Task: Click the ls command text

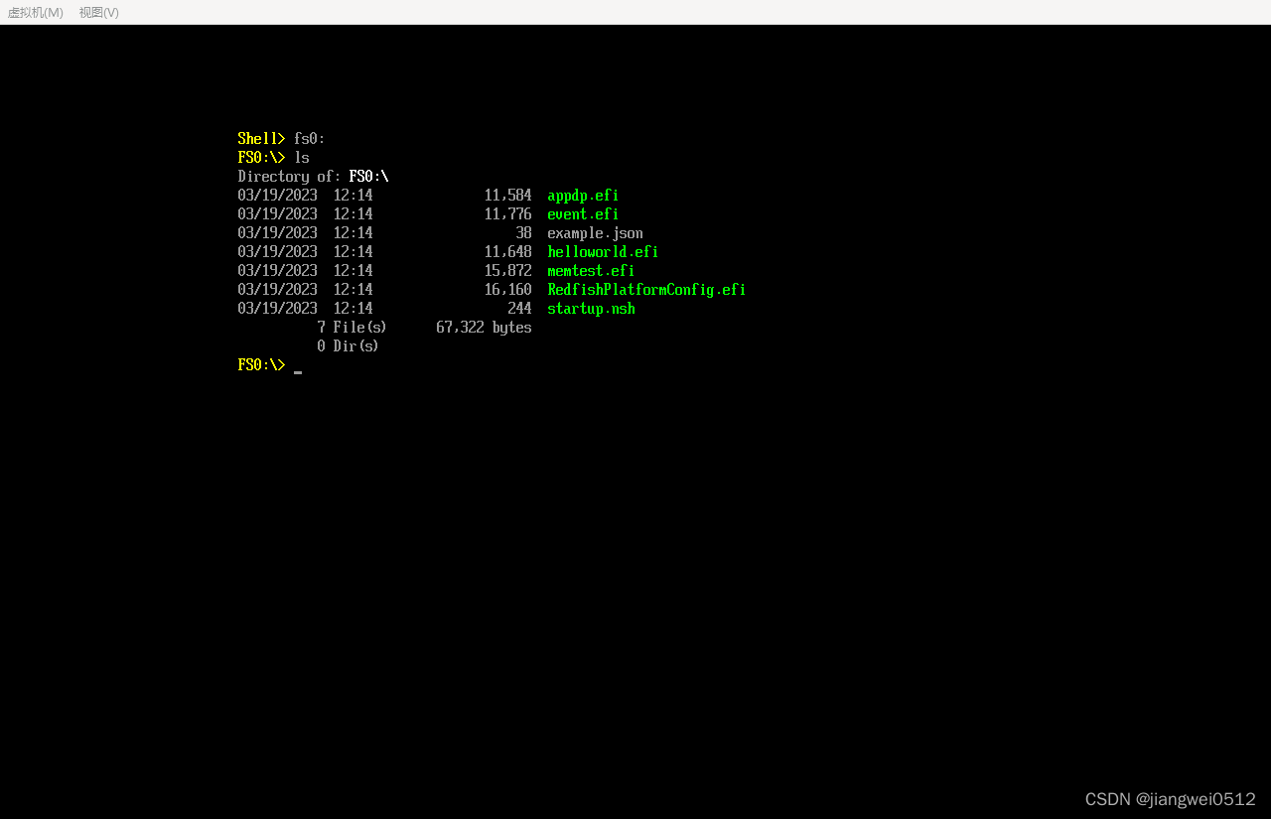Action: pos(302,157)
